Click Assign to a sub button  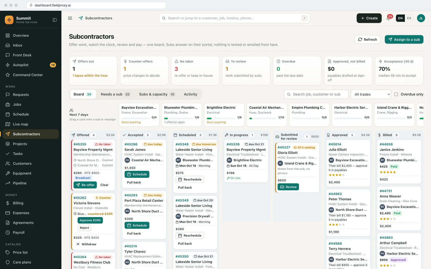pos(404,40)
